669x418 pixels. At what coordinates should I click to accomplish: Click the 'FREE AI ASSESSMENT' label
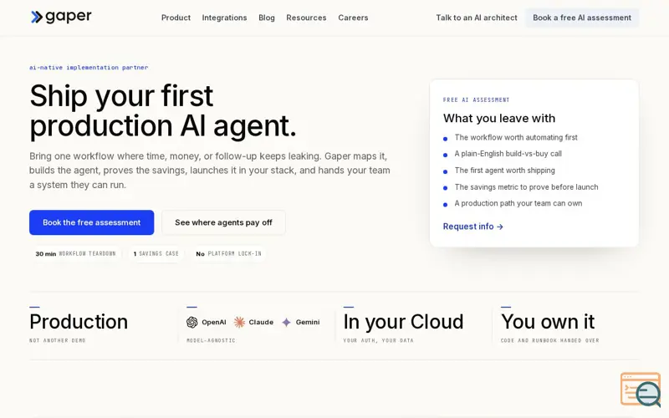click(476, 99)
